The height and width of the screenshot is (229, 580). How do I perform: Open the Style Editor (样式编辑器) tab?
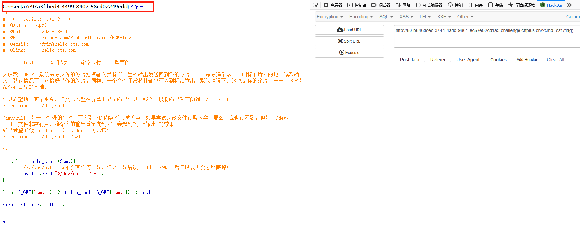429,5
